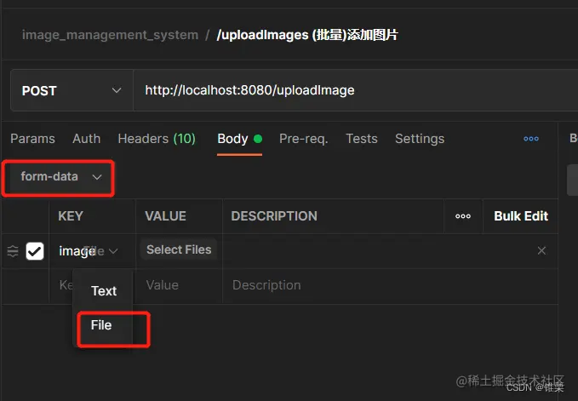Open the Headers (10) tab
This screenshot has width=578, height=401.
(x=157, y=139)
